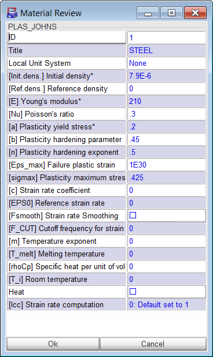The width and height of the screenshot is (213, 357).
Task: Click the plasticity hardening exponent value
Action: click(x=167, y=152)
